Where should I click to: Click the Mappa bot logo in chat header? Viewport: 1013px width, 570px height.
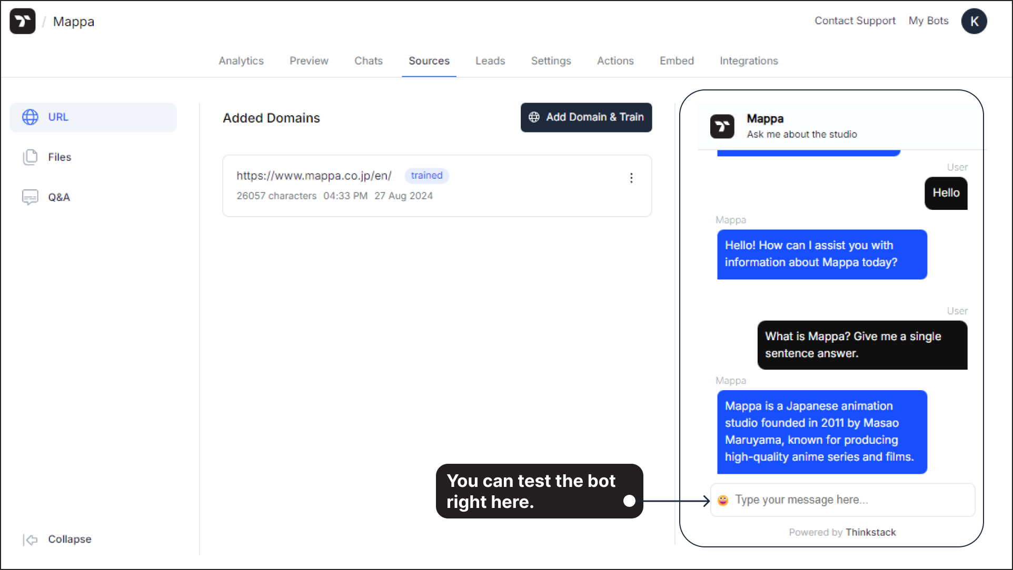pyautogui.click(x=722, y=127)
